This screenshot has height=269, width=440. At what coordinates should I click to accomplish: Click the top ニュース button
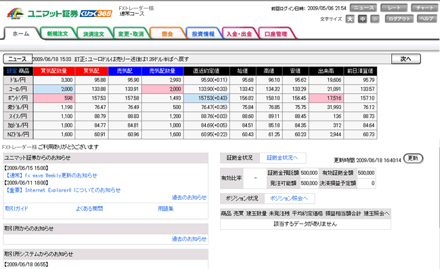(x=364, y=8)
